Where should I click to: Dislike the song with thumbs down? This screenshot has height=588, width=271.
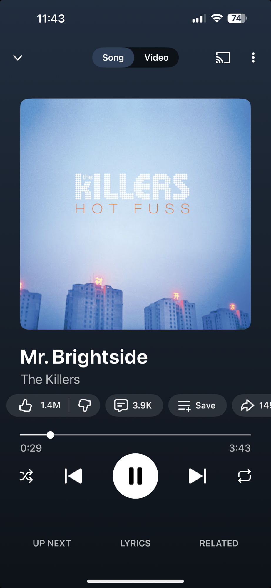85,405
